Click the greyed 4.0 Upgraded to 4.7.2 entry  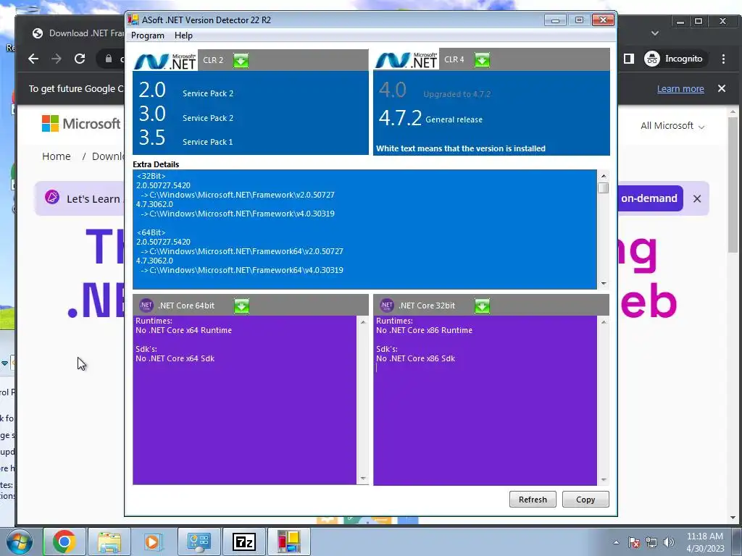[x=435, y=90]
